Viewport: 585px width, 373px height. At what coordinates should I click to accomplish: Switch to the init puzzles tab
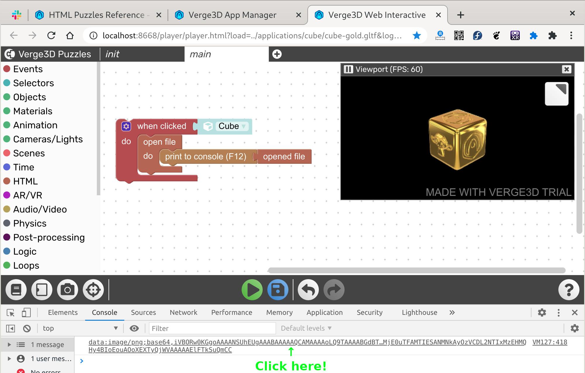[112, 54]
